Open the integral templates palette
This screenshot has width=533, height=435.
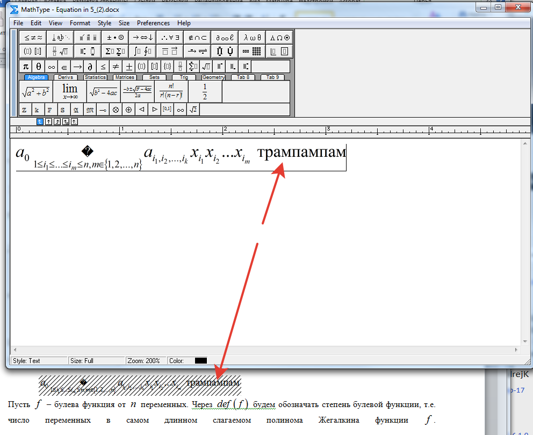(142, 52)
